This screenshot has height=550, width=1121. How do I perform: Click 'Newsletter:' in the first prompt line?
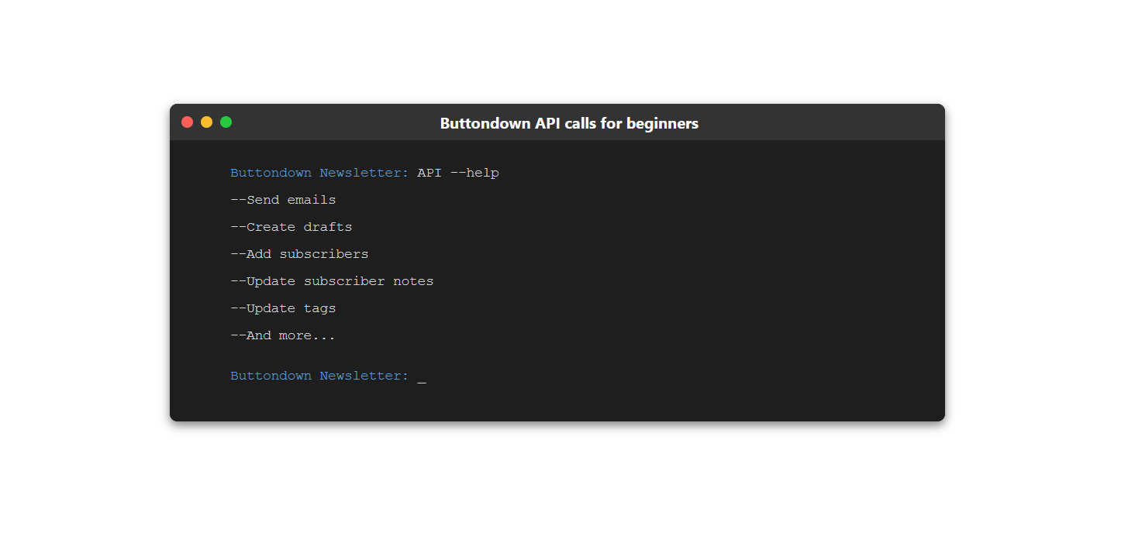pos(364,174)
